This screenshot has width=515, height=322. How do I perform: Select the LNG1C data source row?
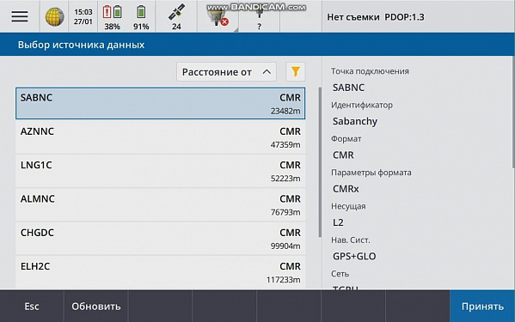click(160, 171)
